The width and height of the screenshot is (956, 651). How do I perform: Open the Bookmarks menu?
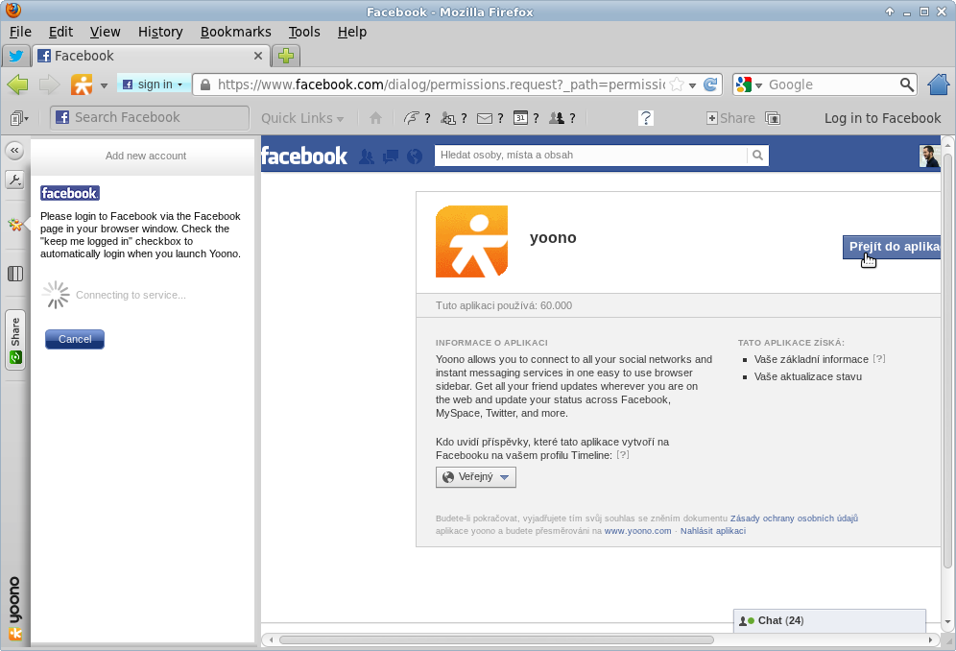pyautogui.click(x=236, y=32)
